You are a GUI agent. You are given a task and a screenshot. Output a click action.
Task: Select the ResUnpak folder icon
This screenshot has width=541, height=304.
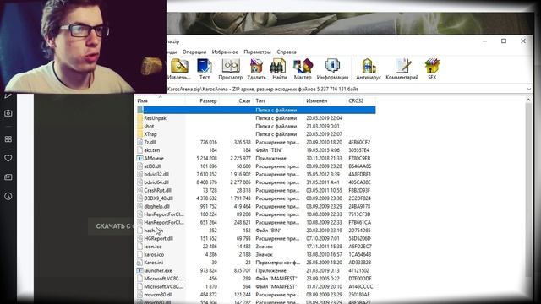click(x=139, y=118)
